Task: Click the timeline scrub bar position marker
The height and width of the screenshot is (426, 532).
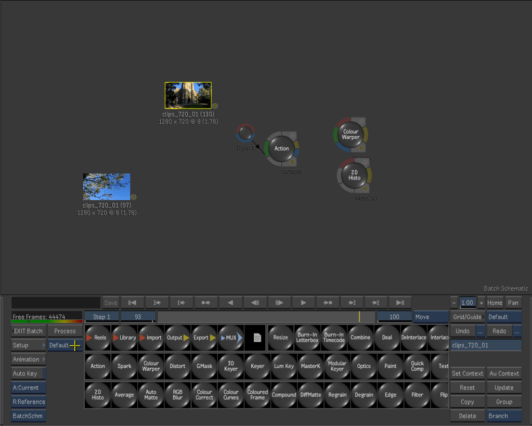Action: point(359,317)
